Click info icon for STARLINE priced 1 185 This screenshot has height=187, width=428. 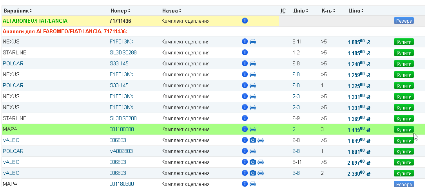[245, 52]
